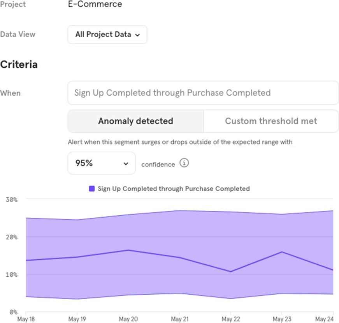339x323 pixels.
Task: Click the Criteria section heading
Action: (19, 65)
